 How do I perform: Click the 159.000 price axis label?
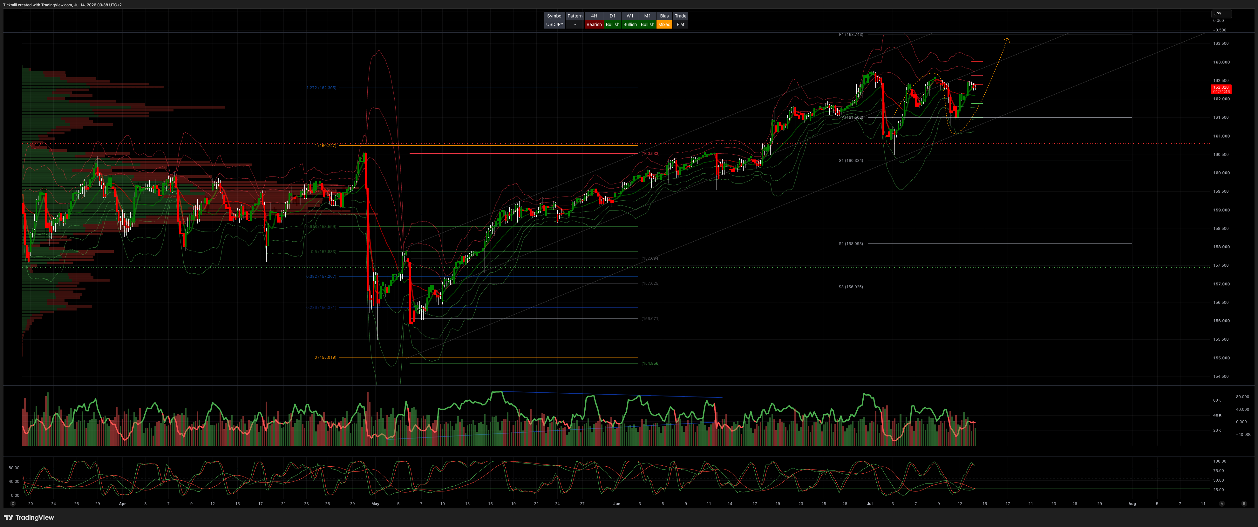pos(1221,210)
